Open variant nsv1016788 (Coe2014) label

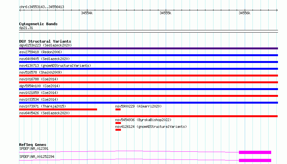(39, 79)
